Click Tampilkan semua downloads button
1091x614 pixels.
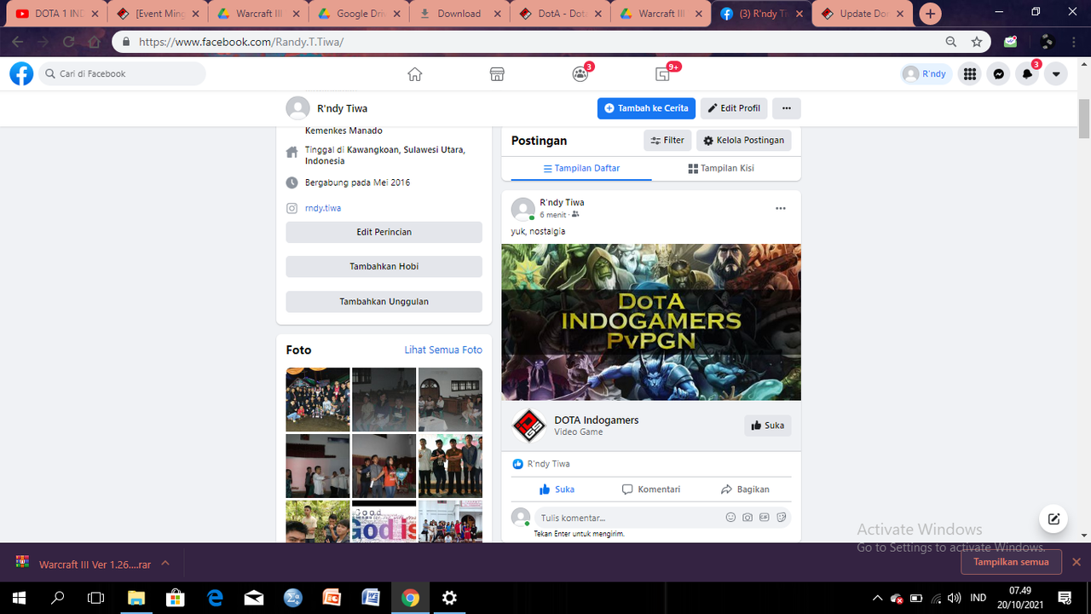(x=1011, y=563)
